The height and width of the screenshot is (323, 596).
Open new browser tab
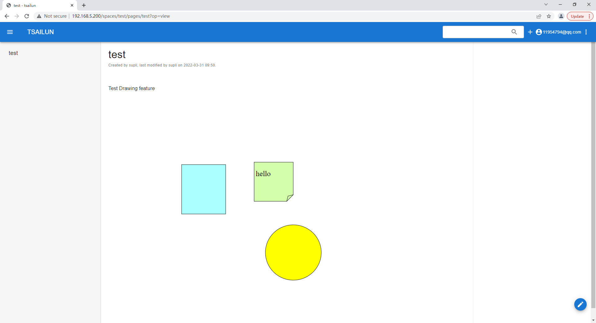pyautogui.click(x=84, y=5)
